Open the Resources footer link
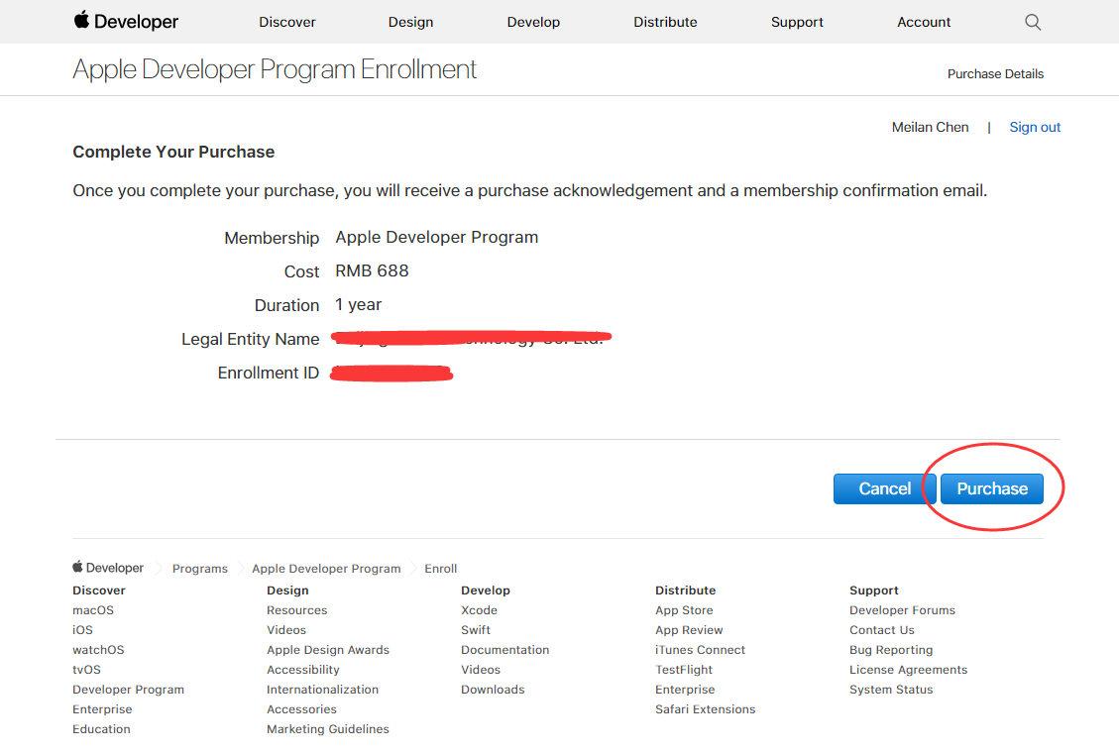1119x753 pixels. coord(297,610)
